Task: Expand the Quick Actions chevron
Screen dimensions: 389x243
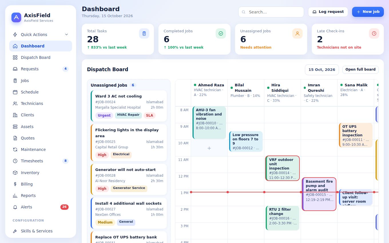Action: click(x=67, y=35)
